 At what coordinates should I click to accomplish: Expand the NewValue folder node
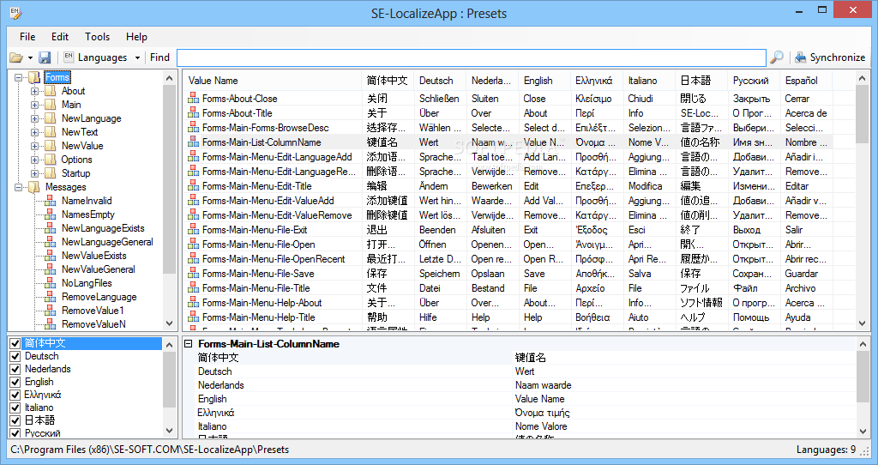(34, 146)
